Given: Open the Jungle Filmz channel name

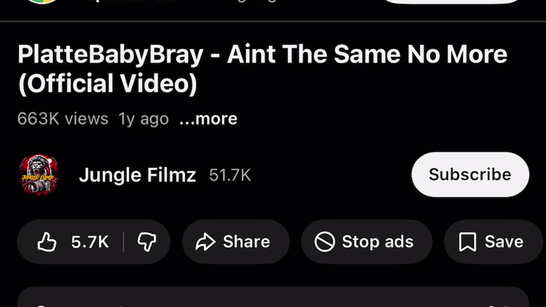Looking at the screenshot, I should click(137, 175).
